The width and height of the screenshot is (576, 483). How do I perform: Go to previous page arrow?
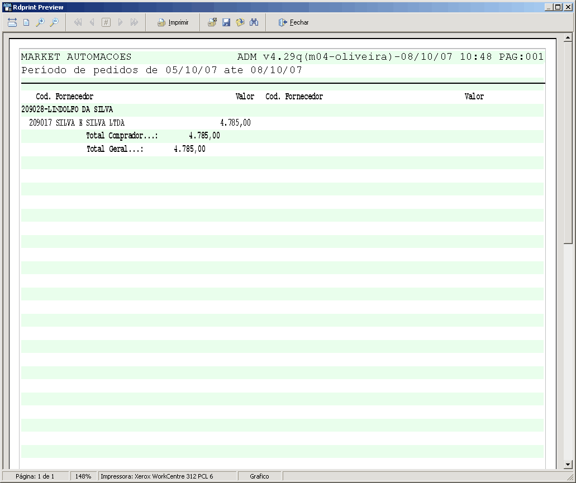pos(92,22)
